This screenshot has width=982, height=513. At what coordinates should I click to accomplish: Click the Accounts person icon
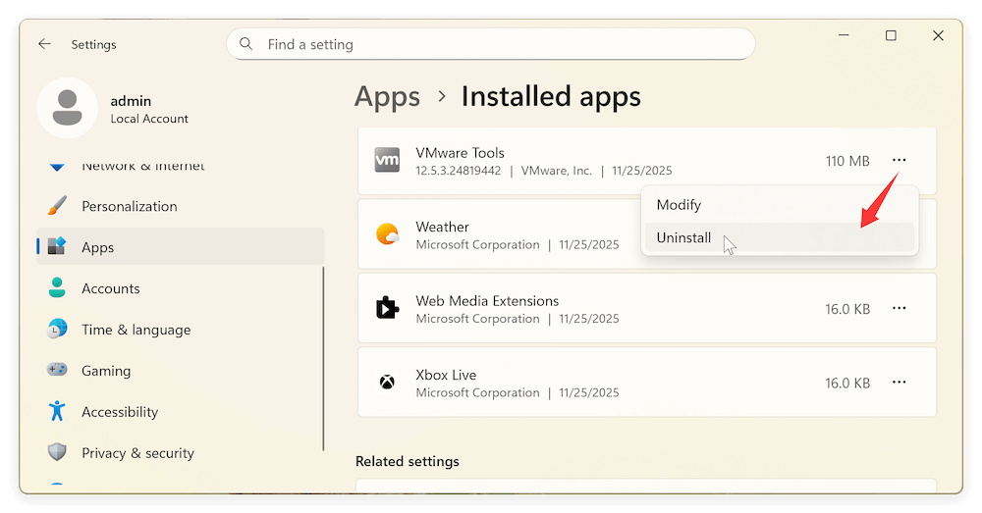click(57, 287)
